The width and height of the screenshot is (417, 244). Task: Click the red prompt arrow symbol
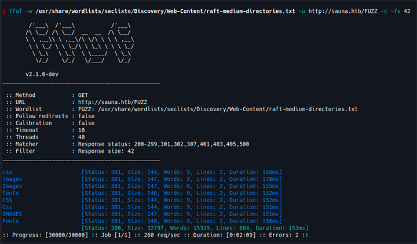tap(4, 12)
